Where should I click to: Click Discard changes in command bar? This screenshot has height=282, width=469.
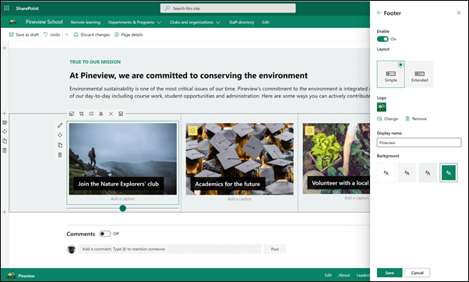(x=91, y=35)
